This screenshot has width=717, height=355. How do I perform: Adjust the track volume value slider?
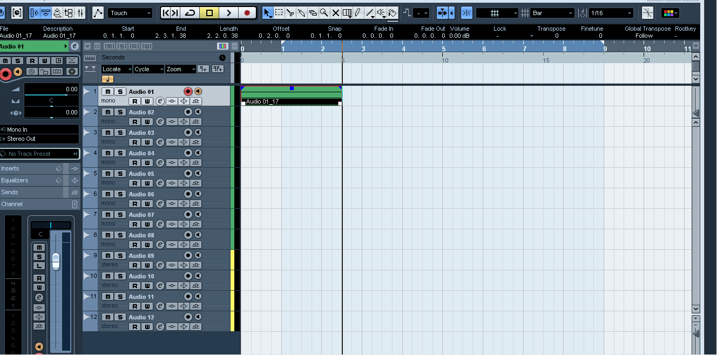(51, 90)
